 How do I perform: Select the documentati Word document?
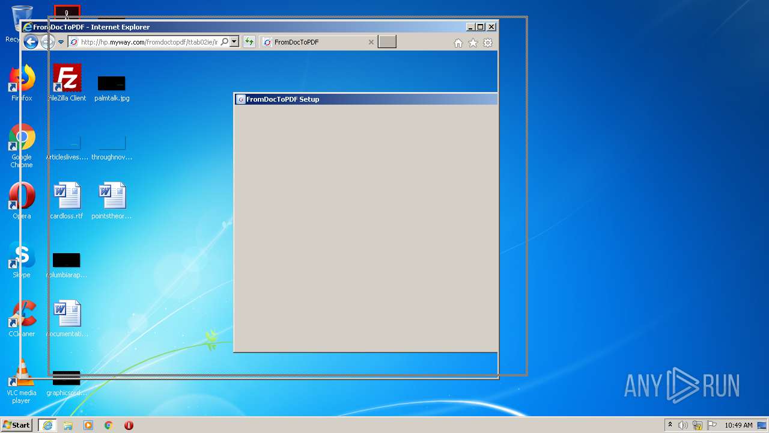tap(67, 319)
